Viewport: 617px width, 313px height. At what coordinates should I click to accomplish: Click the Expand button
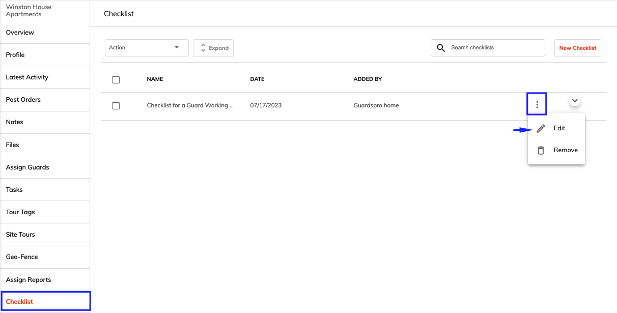213,48
